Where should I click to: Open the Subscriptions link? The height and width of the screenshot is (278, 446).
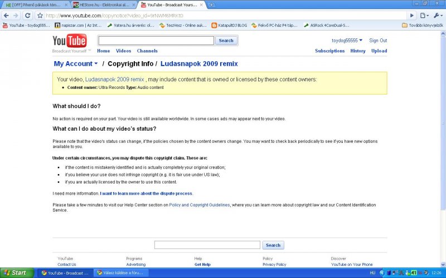pyautogui.click(x=329, y=51)
